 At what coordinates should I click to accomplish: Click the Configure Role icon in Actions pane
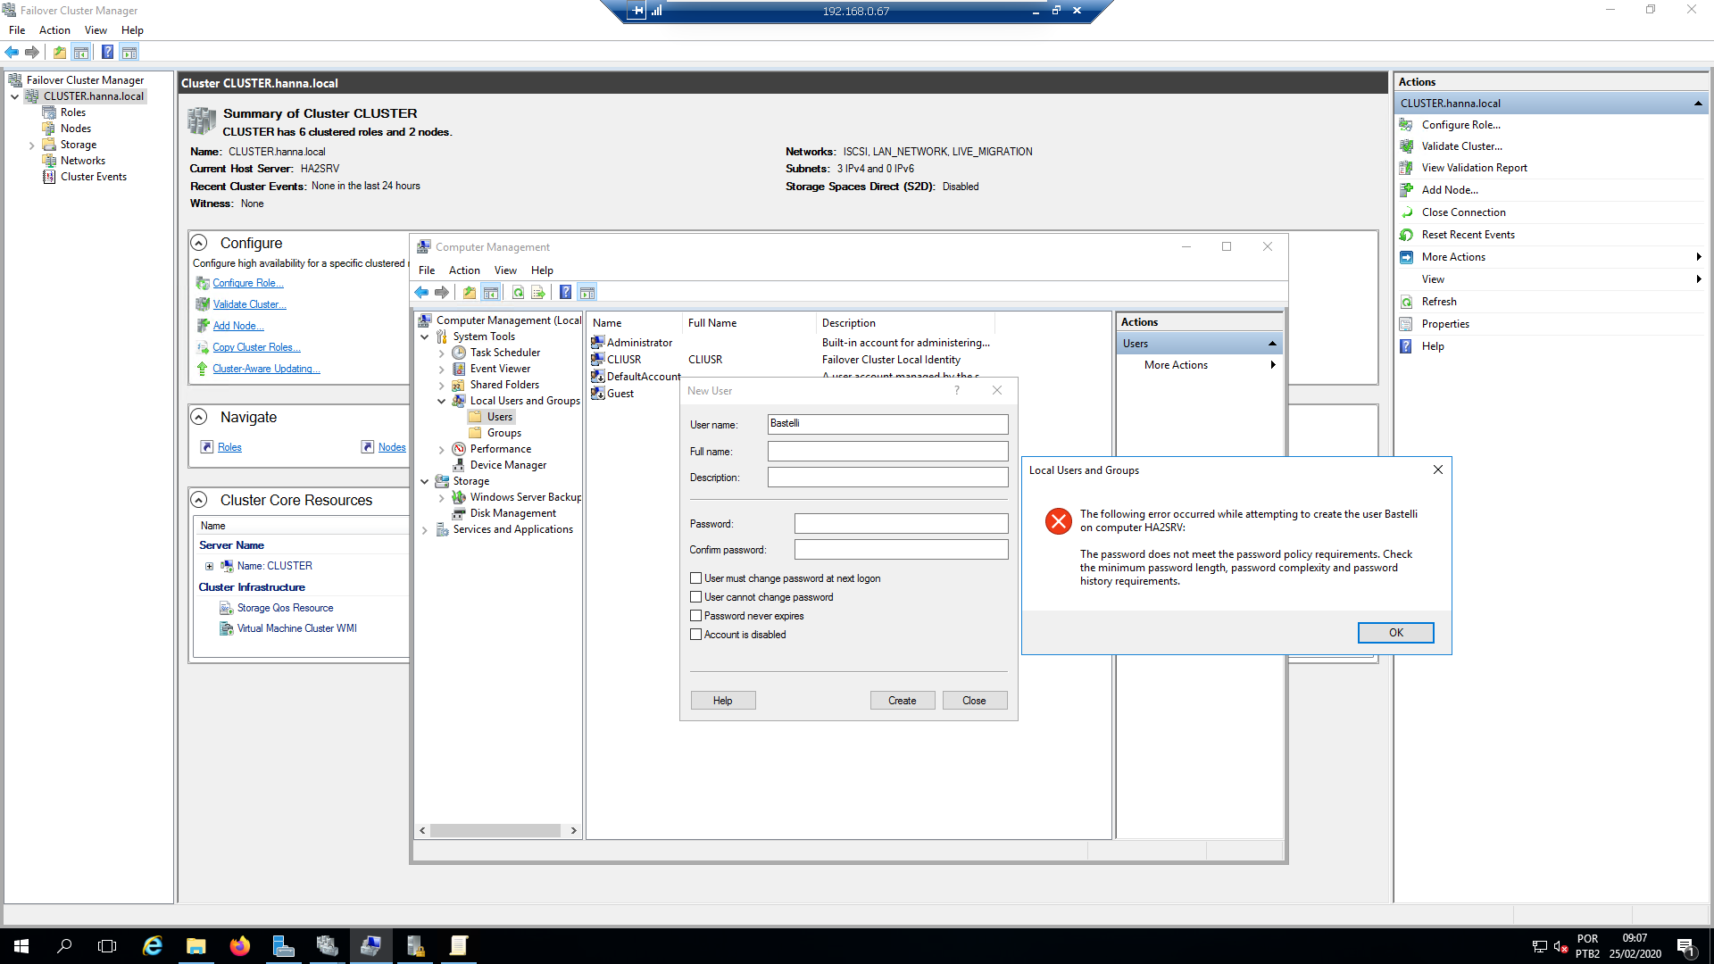1407,125
